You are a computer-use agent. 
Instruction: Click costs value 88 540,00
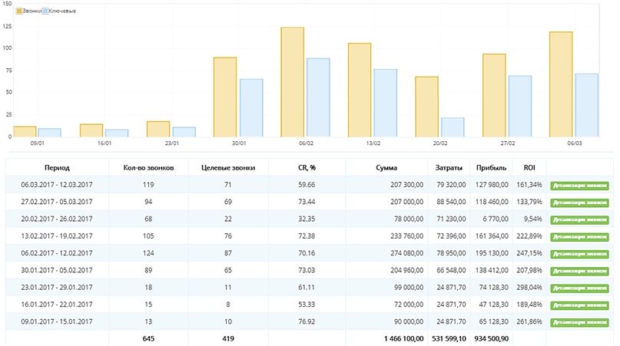452,202
